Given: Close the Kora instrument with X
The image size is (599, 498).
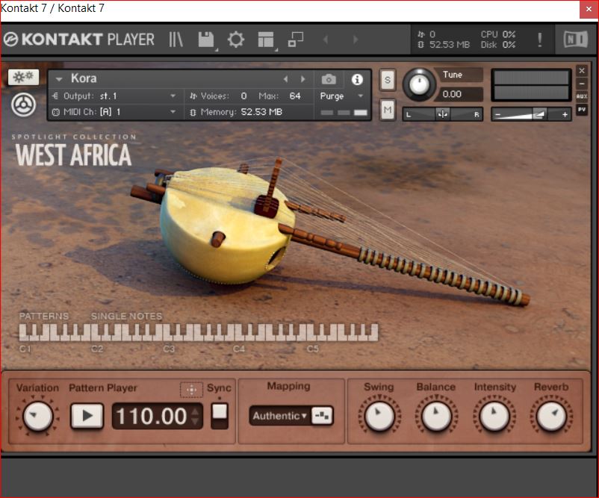Looking at the screenshot, I should pos(582,71).
